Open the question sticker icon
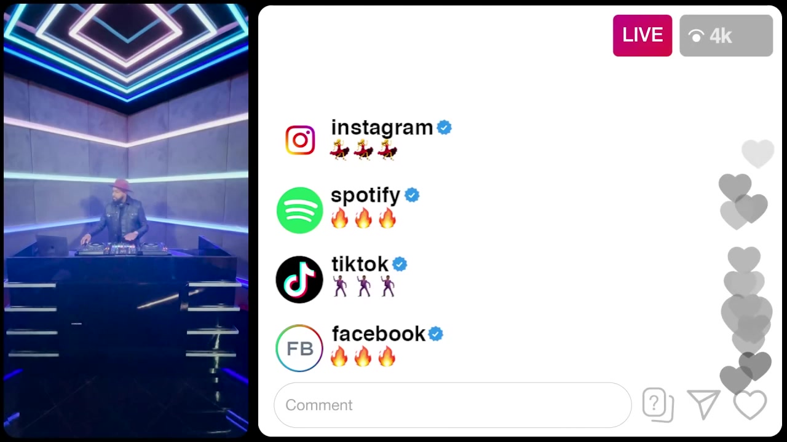The image size is (787, 442). coord(657,405)
